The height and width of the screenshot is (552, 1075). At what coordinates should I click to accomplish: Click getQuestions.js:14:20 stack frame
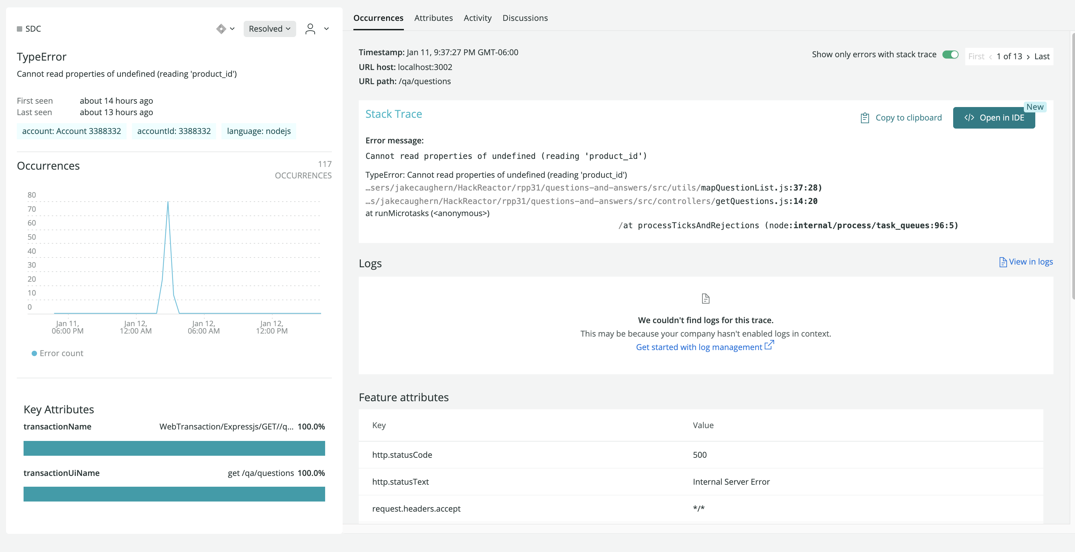pyautogui.click(x=591, y=201)
